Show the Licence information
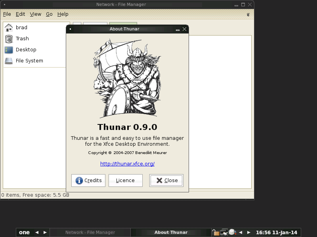 126,181
